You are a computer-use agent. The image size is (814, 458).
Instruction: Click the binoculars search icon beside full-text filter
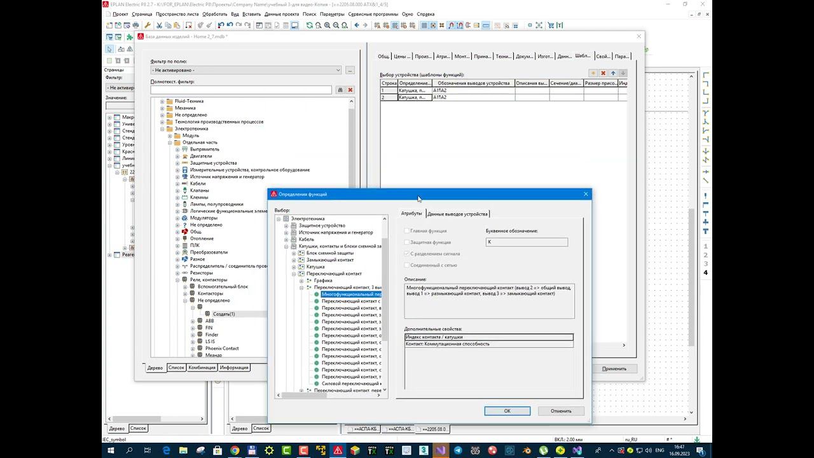coord(340,90)
